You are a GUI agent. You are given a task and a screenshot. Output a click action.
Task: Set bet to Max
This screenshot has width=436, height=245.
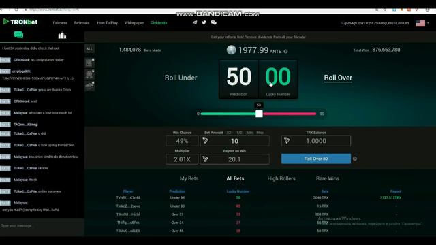pyautogui.click(x=260, y=133)
